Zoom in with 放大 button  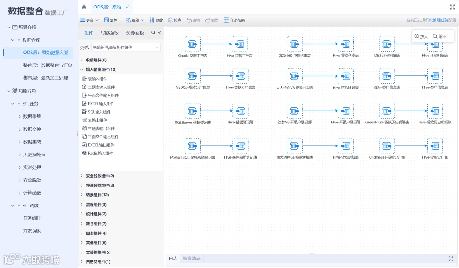coord(421,36)
